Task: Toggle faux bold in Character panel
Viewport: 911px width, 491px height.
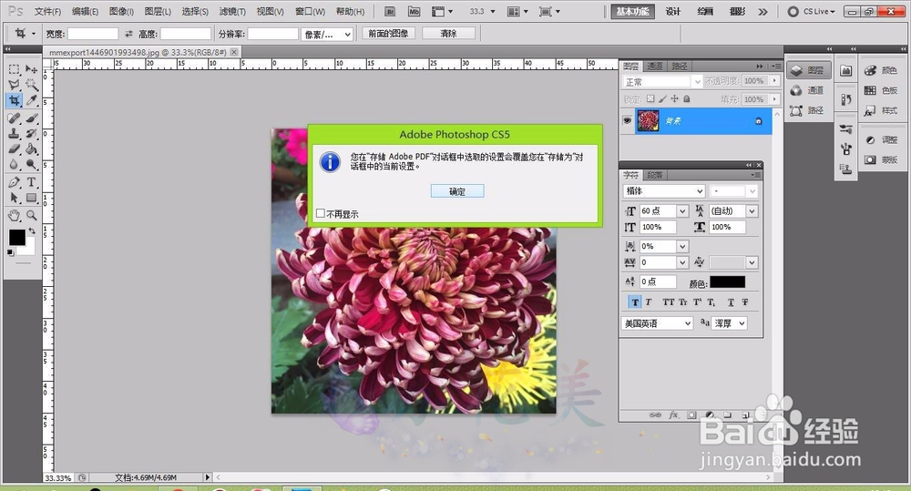Action: (x=634, y=302)
